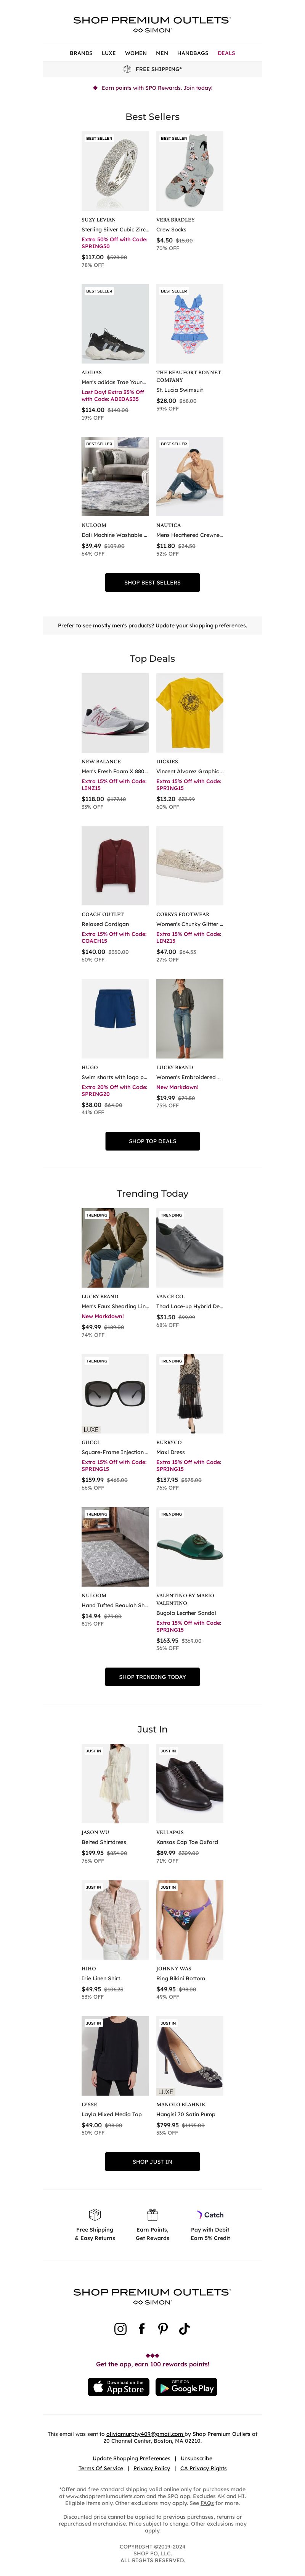The width and height of the screenshot is (305, 2576).
Task: Open the Facebook icon in footer
Action: 142,2328
